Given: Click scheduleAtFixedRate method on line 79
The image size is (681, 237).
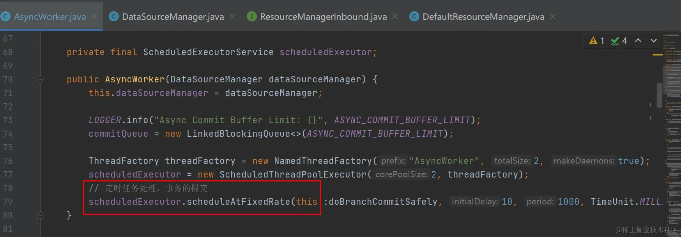Looking at the screenshot, I should [238, 202].
